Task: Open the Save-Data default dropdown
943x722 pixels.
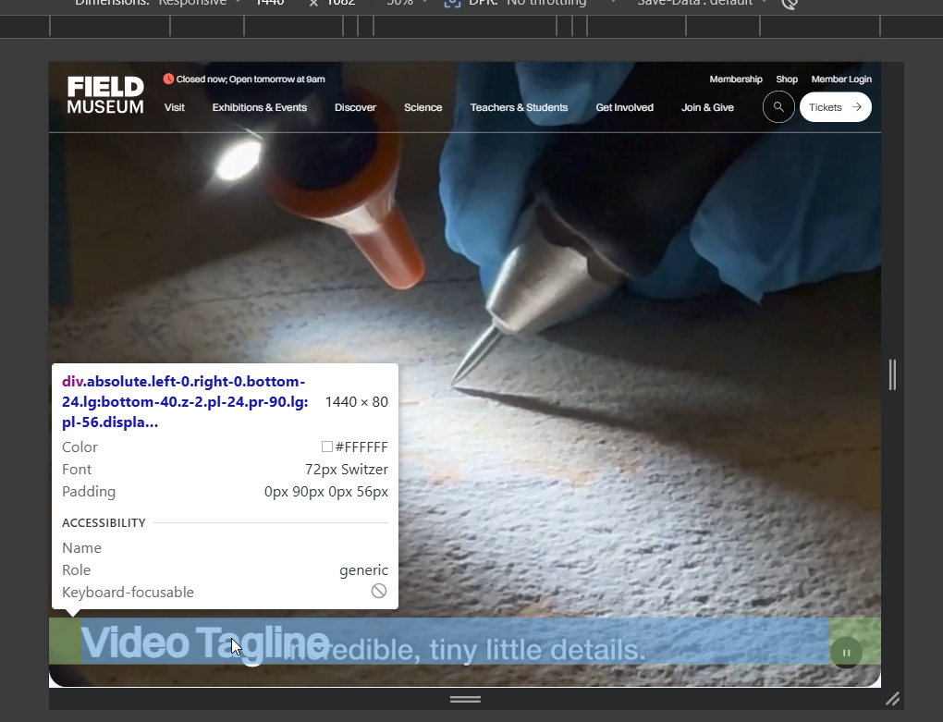Action: pyautogui.click(x=702, y=3)
